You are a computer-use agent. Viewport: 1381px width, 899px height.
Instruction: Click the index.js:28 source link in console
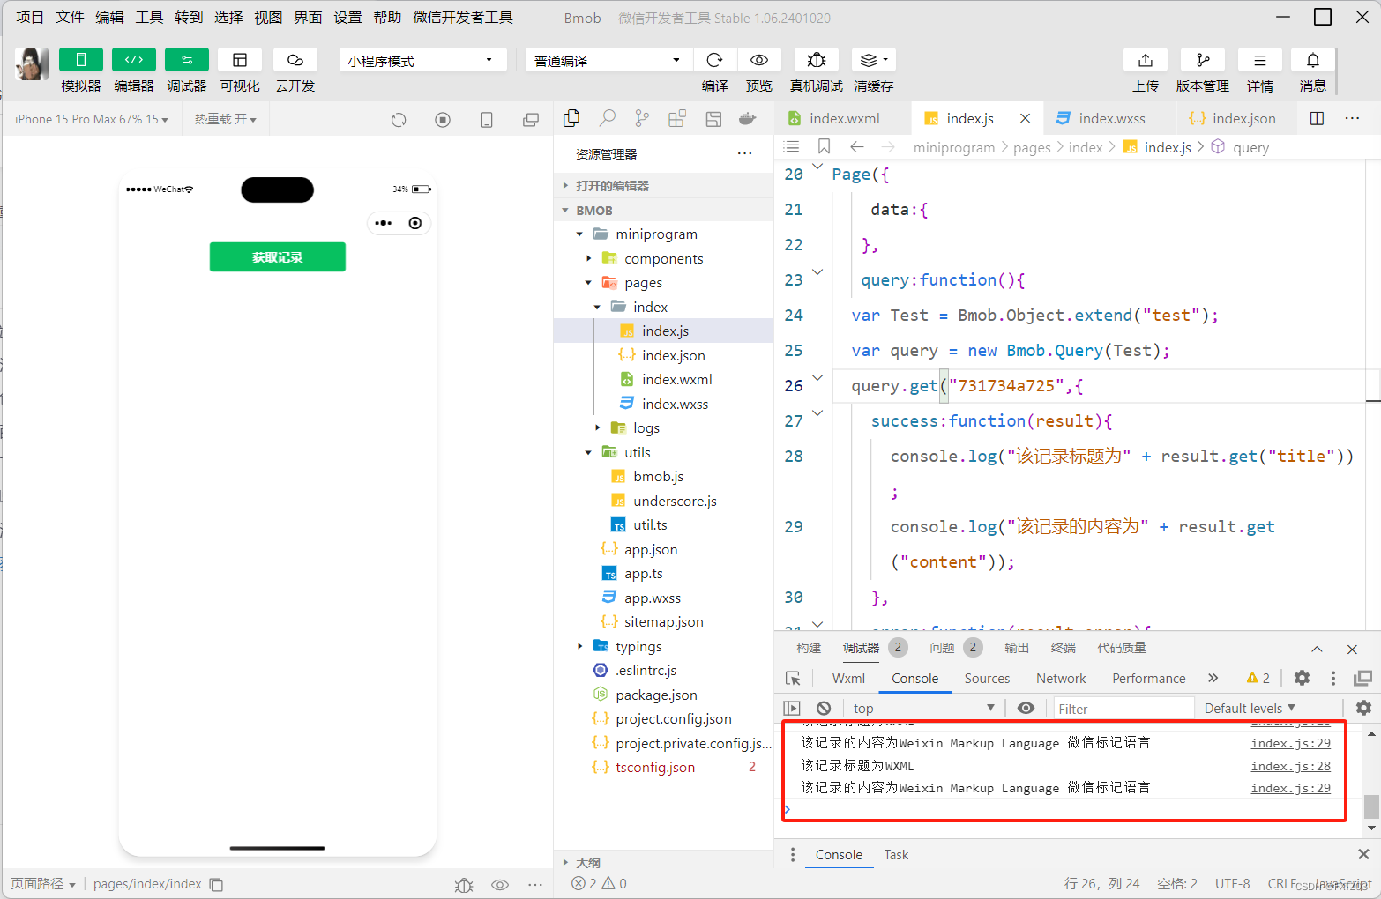pyautogui.click(x=1290, y=766)
